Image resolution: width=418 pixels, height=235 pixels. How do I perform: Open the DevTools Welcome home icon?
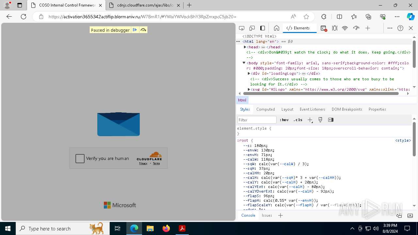[276, 28]
